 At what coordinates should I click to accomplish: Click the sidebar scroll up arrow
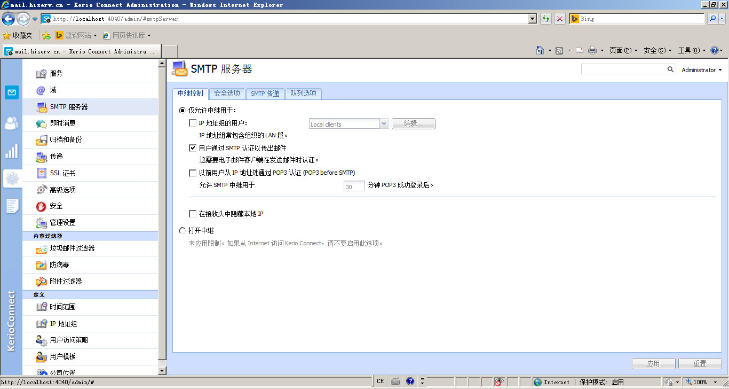pyautogui.click(x=163, y=64)
